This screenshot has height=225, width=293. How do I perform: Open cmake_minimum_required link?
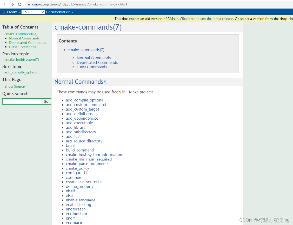(89, 159)
